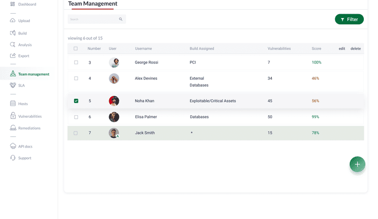The image size is (378, 219).
Task: Go to Hosts in the sidebar
Action: 23,104
